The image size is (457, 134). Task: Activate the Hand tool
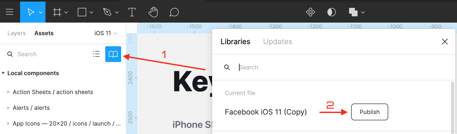(153, 12)
